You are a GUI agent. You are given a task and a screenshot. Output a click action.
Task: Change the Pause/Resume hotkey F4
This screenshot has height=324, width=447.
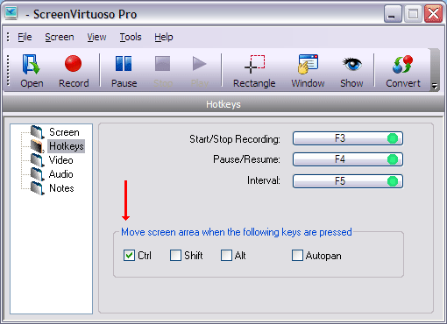[348, 159]
